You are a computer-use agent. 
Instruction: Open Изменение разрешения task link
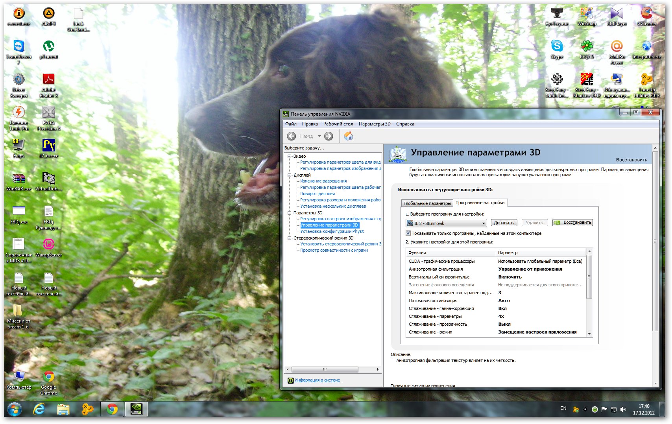[323, 181]
